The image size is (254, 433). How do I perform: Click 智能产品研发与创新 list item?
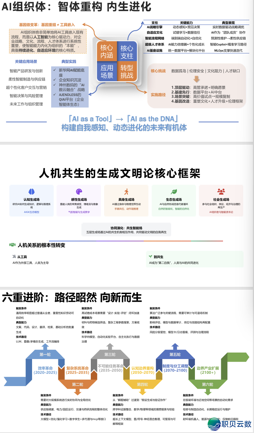(26, 71)
